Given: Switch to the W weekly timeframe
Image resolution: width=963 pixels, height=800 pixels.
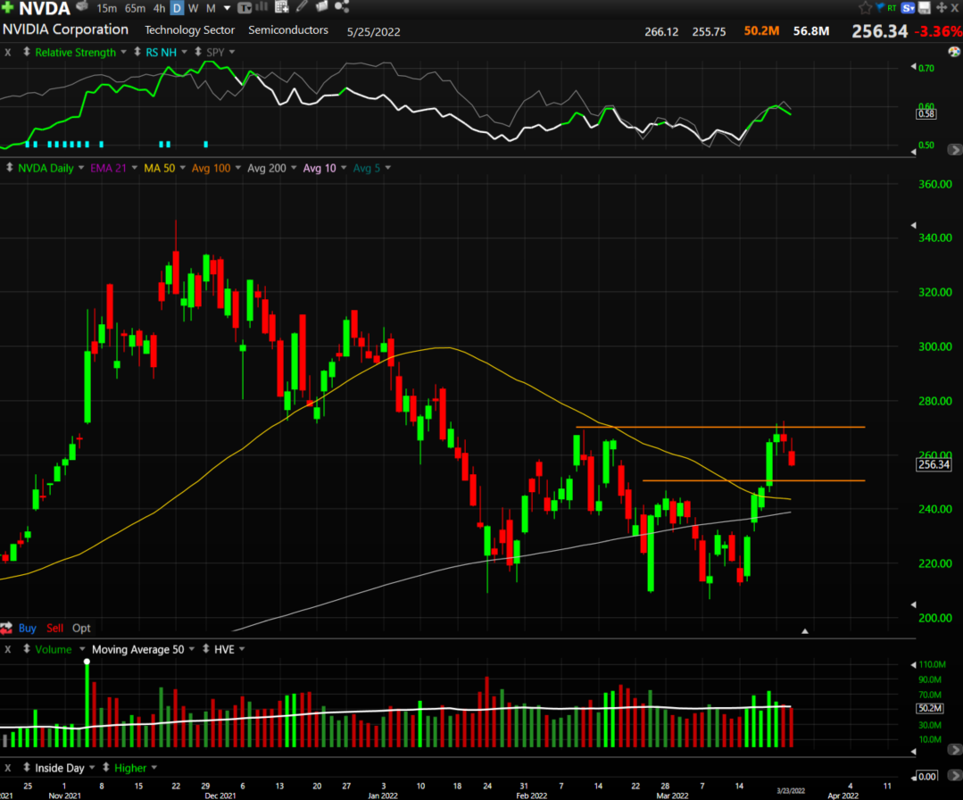Looking at the screenshot, I should [194, 9].
